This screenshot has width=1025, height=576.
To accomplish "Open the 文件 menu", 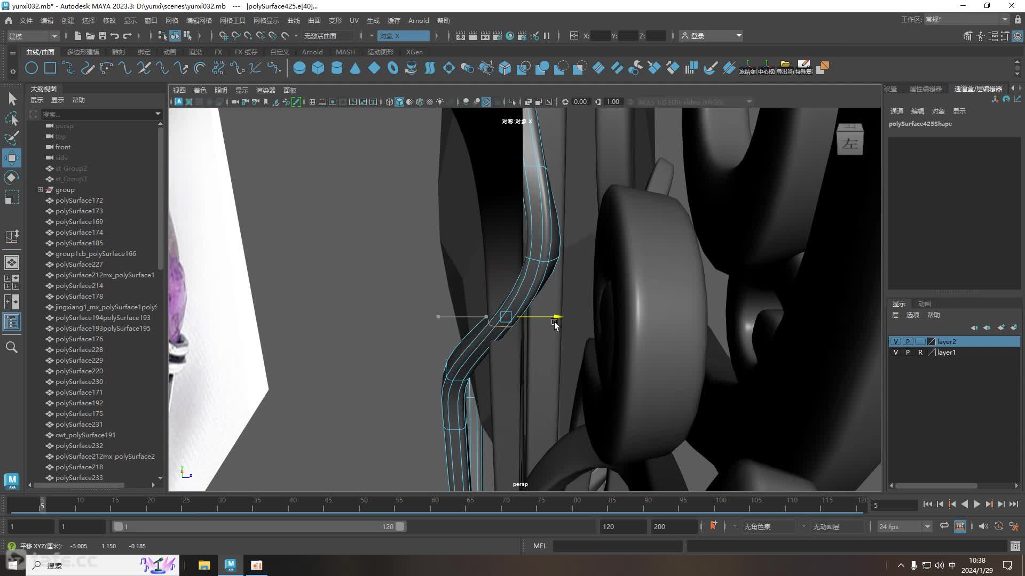I will coord(26,20).
